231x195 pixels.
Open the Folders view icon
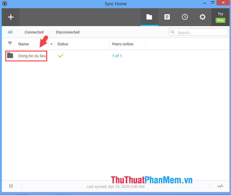pyautogui.click(x=149, y=17)
